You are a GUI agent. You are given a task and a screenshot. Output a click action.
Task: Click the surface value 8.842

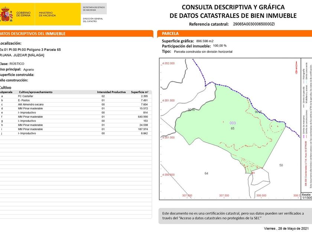144,133
